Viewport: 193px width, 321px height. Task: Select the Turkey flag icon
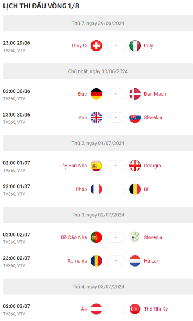pos(135,309)
